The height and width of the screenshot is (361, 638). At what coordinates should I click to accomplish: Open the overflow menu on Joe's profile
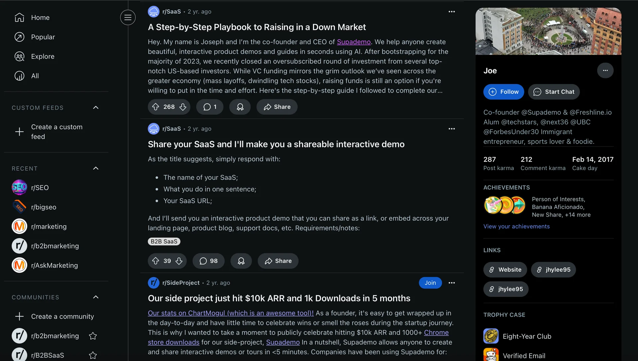point(605,70)
